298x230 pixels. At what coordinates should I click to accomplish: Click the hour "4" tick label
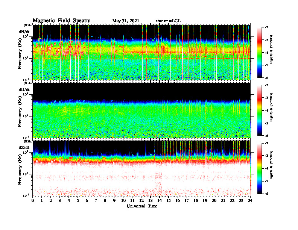(69, 200)
